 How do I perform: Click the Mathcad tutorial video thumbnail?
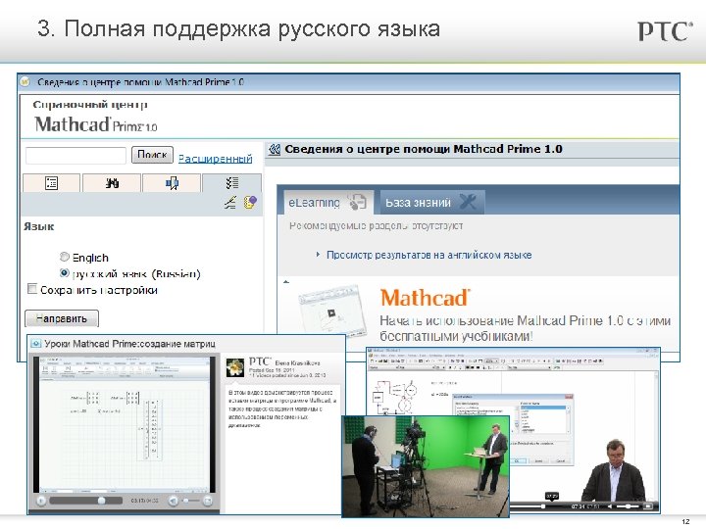(x=331, y=312)
